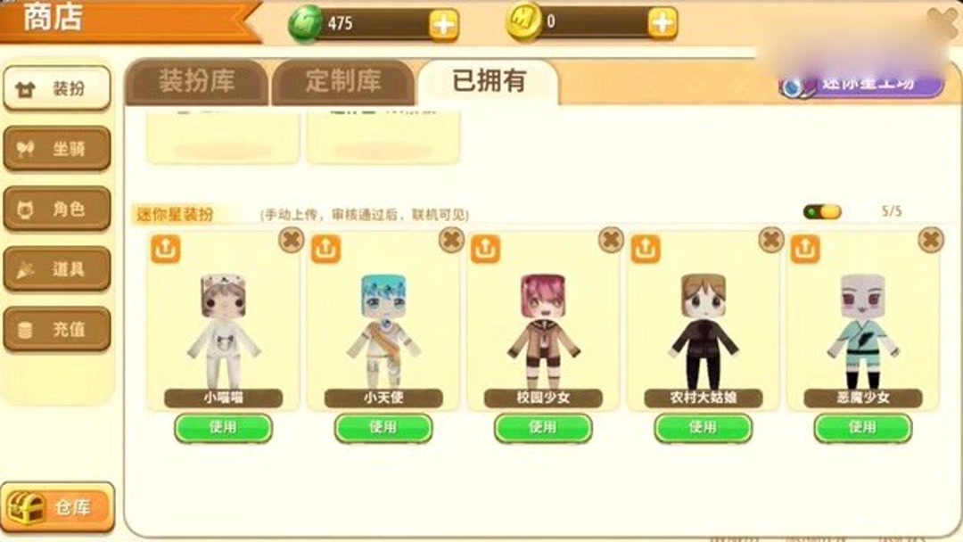Click upload icon on 恶魔少女 outfit card
The height and width of the screenshot is (542, 963).
[805, 250]
